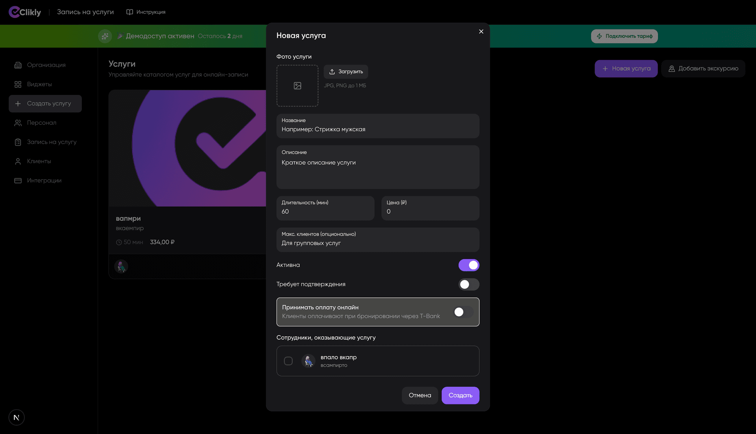Viewport: 756px width, 434px height.
Task: Toggle the Активна switch off
Action: (x=469, y=265)
